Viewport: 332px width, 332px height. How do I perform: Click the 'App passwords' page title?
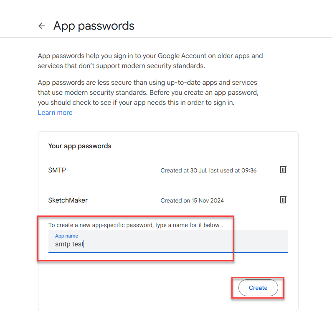94,26
